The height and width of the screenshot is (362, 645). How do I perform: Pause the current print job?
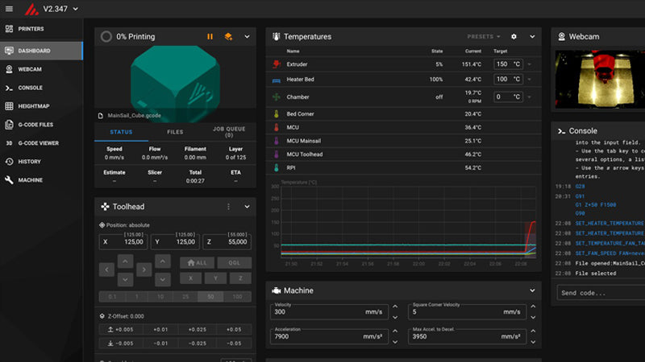[210, 36]
